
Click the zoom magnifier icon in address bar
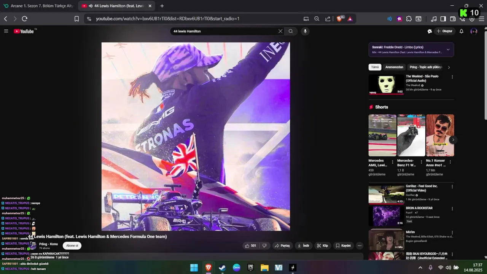[x=317, y=19]
